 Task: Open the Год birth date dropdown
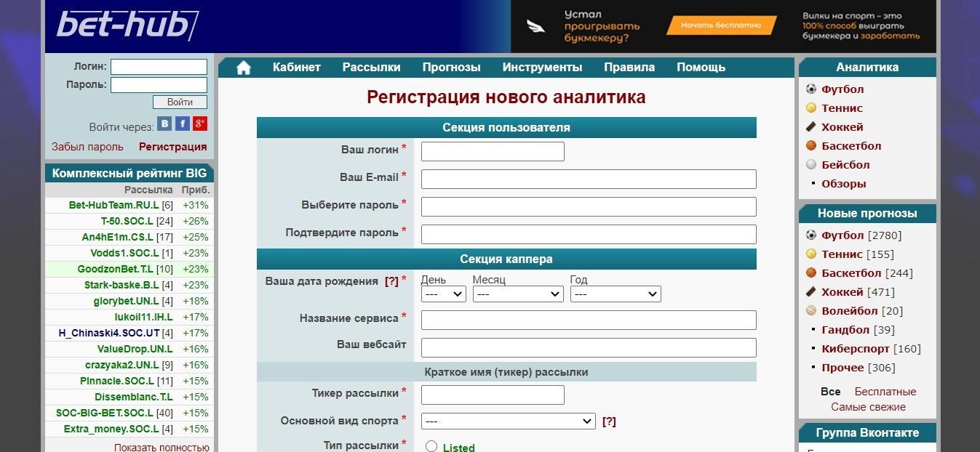615,294
